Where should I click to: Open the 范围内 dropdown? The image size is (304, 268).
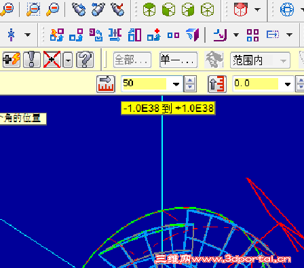(x=260, y=60)
